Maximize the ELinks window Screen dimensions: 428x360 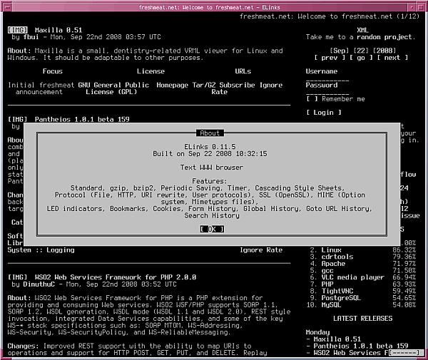click(x=421, y=7)
